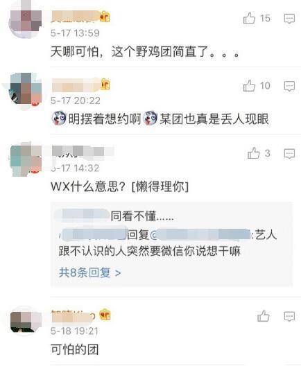This screenshot has width=301, height=366.
Task: Like the '可怕的团' comment
Action: point(264,316)
